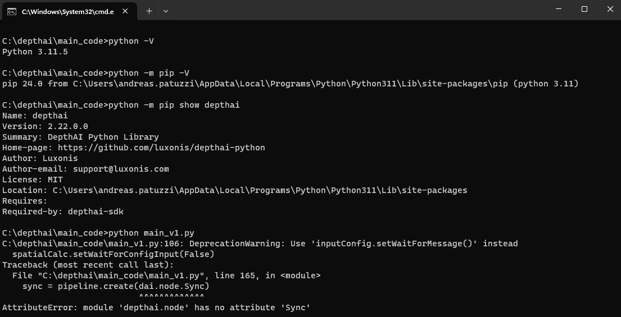Image resolution: width=621 pixels, height=317 pixels.
Task: Close the terminal window
Action: coord(610,9)
